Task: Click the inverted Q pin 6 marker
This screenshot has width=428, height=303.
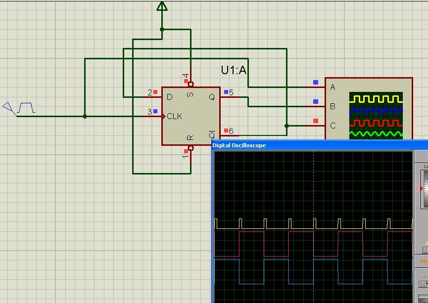Action: (x=226, y=130)
